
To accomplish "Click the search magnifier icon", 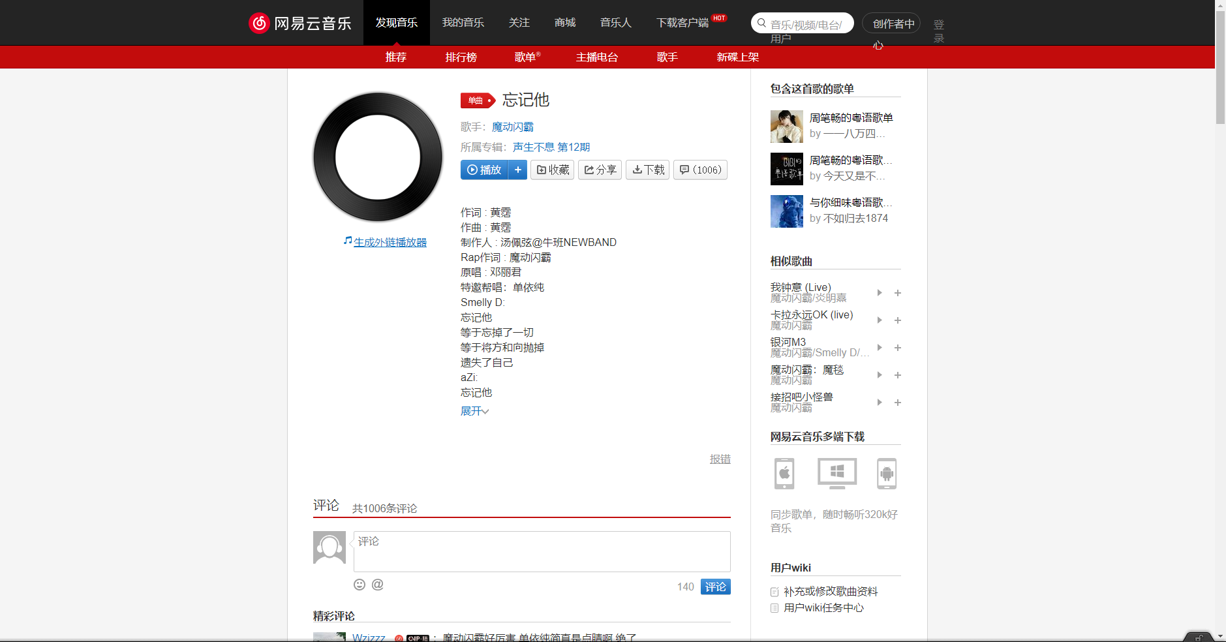I will click(x=761, y=23).
